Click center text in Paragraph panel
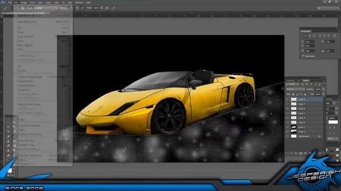Viewport: 341px width, 191px height. [x=310, y=36]
